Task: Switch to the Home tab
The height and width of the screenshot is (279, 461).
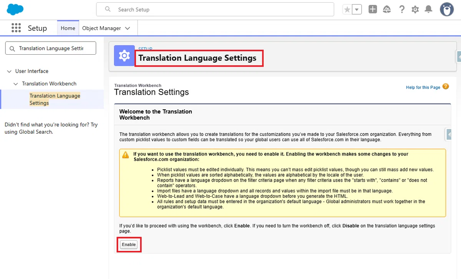Action: coord(68,28)
